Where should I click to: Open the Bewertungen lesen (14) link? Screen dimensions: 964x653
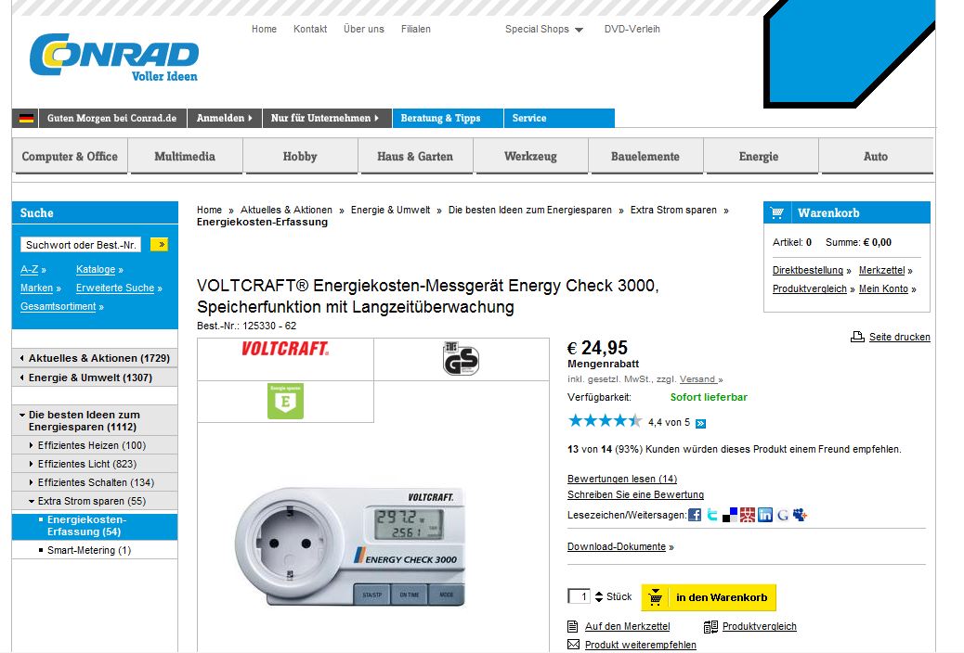[622, 479]
